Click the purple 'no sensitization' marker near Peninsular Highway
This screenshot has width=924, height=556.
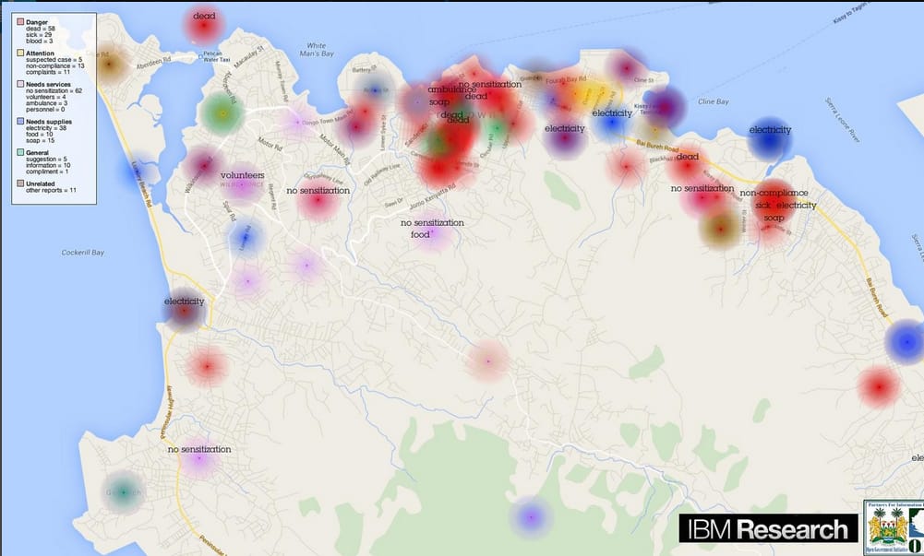point(199,457)
